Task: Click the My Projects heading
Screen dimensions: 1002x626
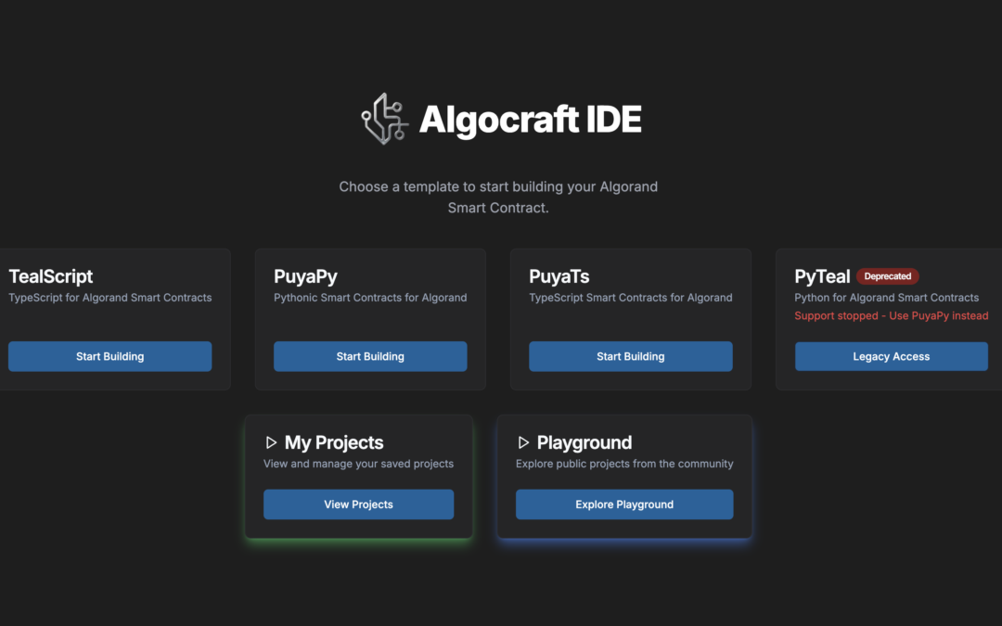Action: click(333, 442)
